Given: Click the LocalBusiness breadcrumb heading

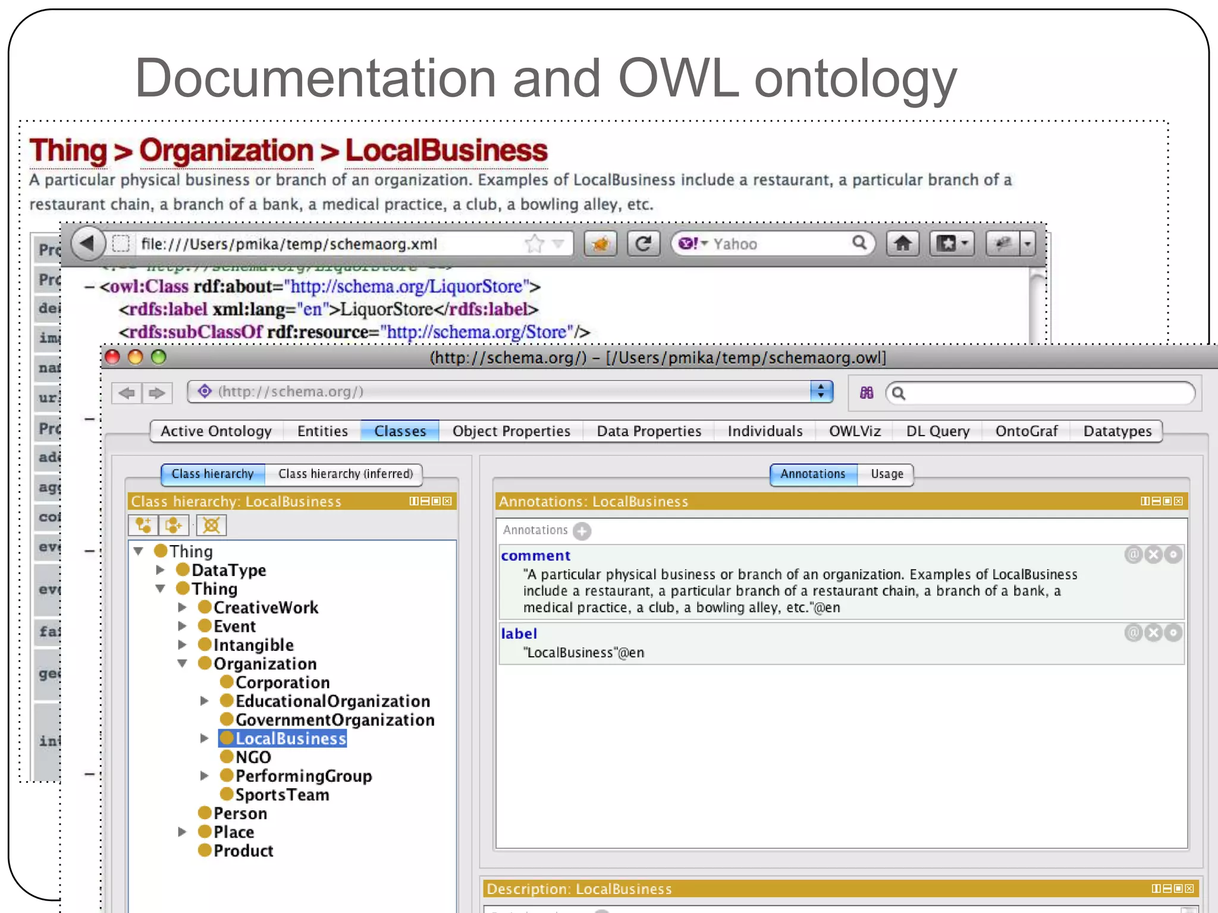Looking at the screenshot, I should tap(446, 150).
